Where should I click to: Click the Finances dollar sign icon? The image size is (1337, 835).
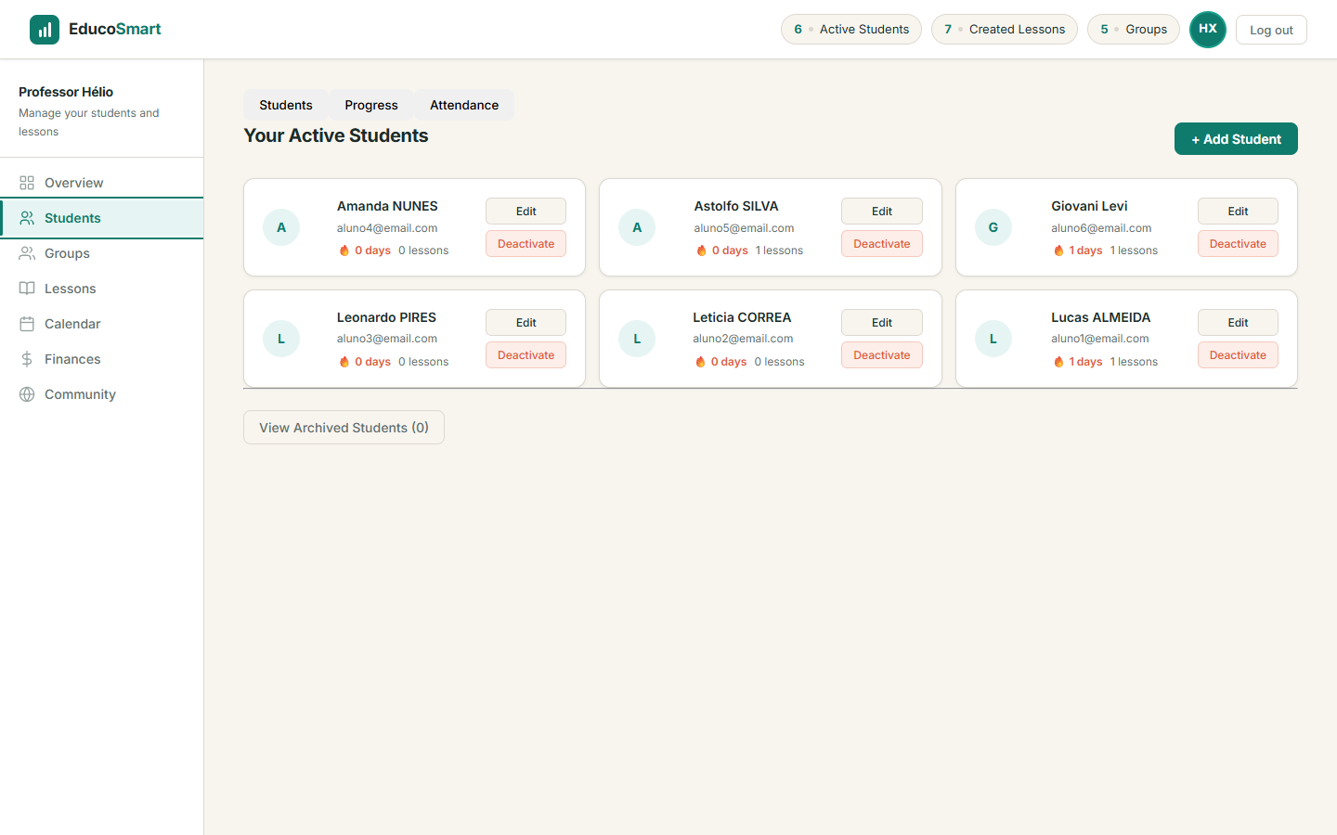coord(27,359)
